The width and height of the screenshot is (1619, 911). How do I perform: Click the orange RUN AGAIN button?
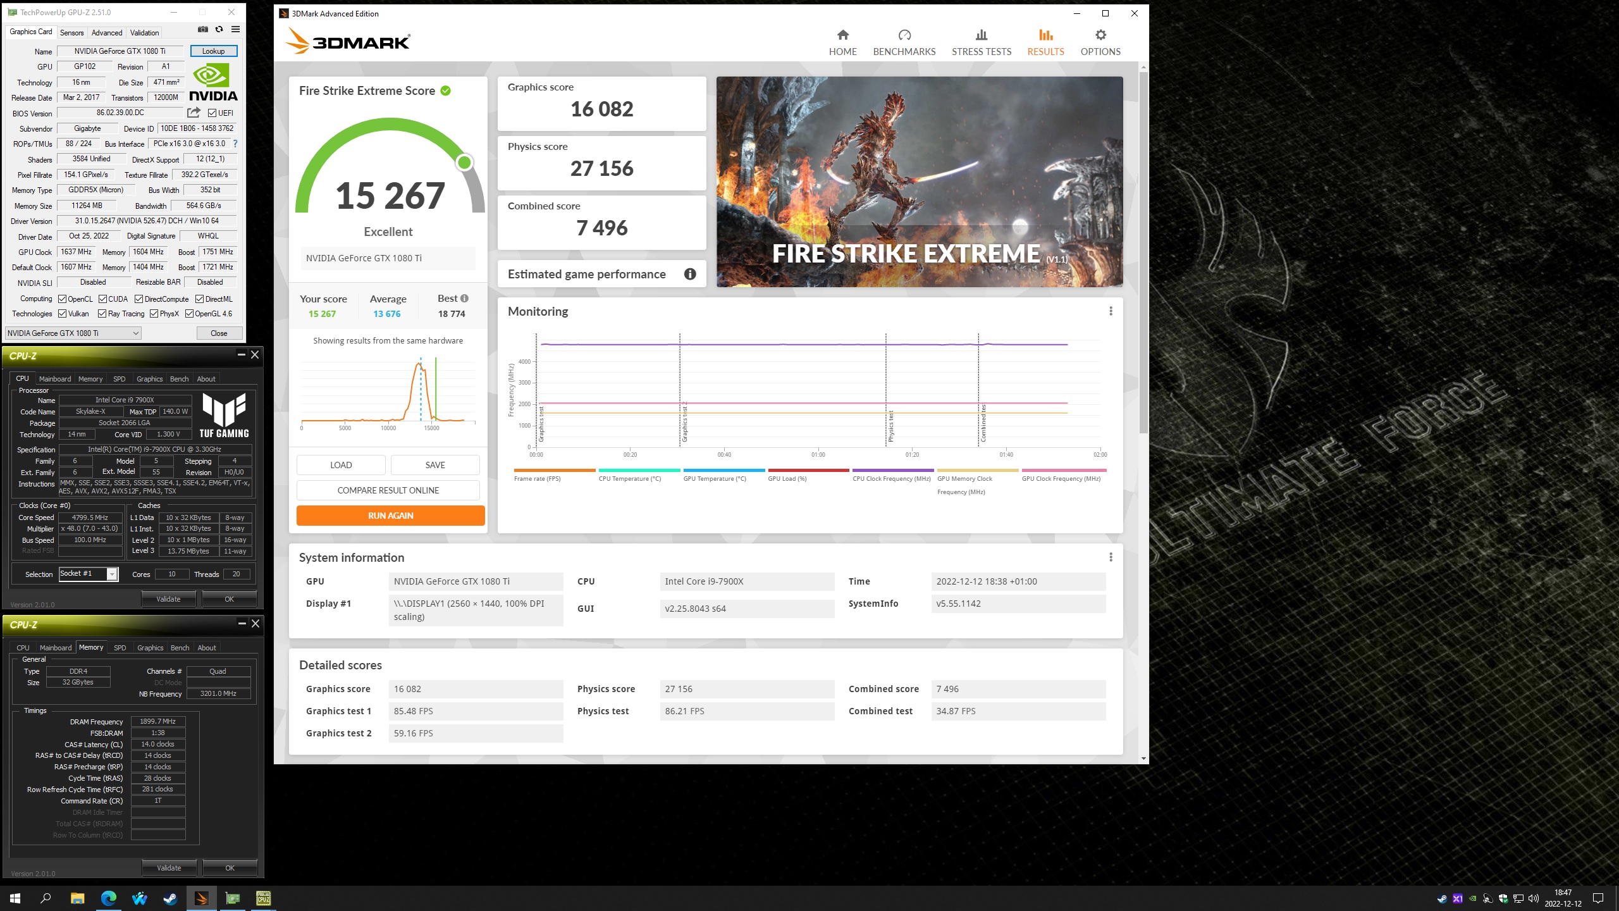pyautogui.click(x=390, y=516)
